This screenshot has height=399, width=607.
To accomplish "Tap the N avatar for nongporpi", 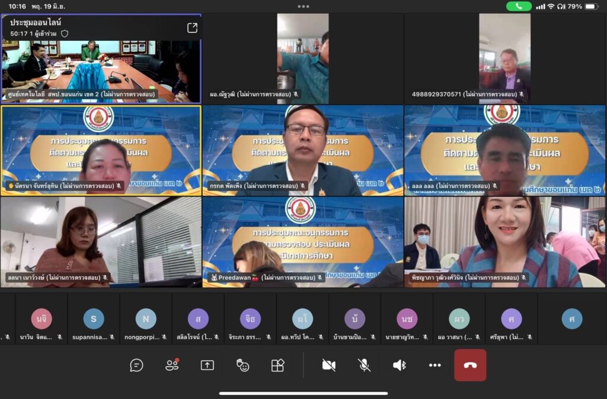I will [146, 319].
